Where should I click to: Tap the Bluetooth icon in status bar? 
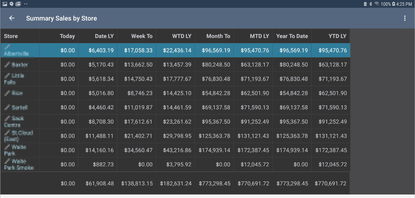point(371,4)
